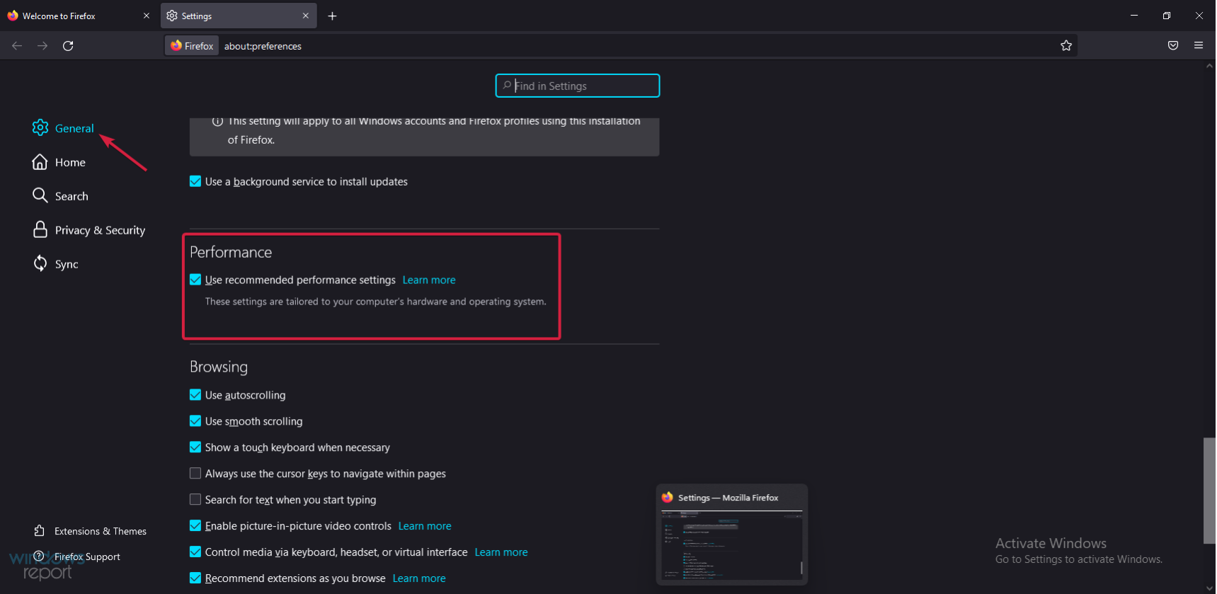Open the Privacy & Security category
Screen dimensions: 1217x594
pos(88,230)
